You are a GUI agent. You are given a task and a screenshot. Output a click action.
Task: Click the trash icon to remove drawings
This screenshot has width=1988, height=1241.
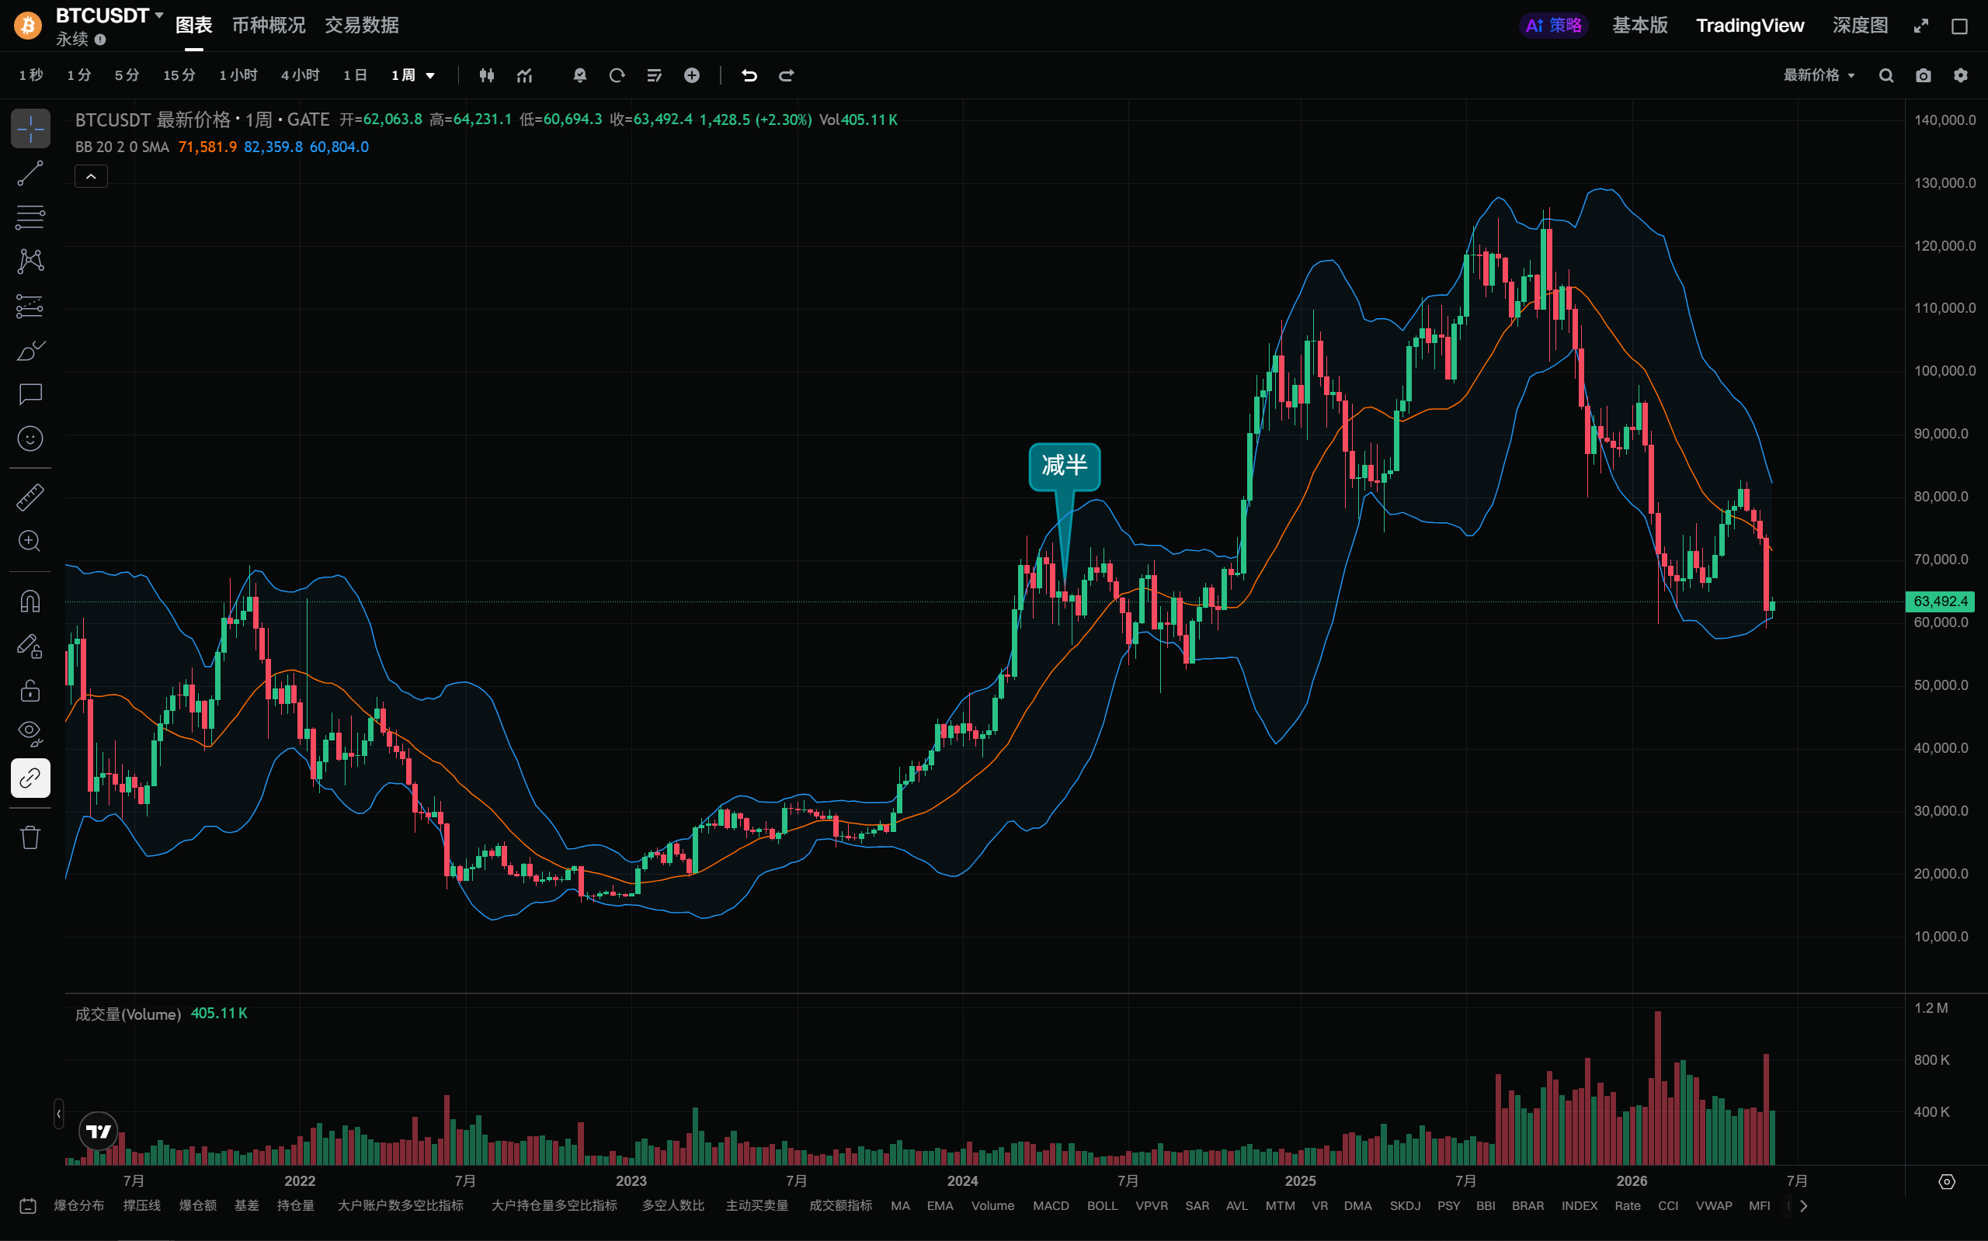click(30, 837)
